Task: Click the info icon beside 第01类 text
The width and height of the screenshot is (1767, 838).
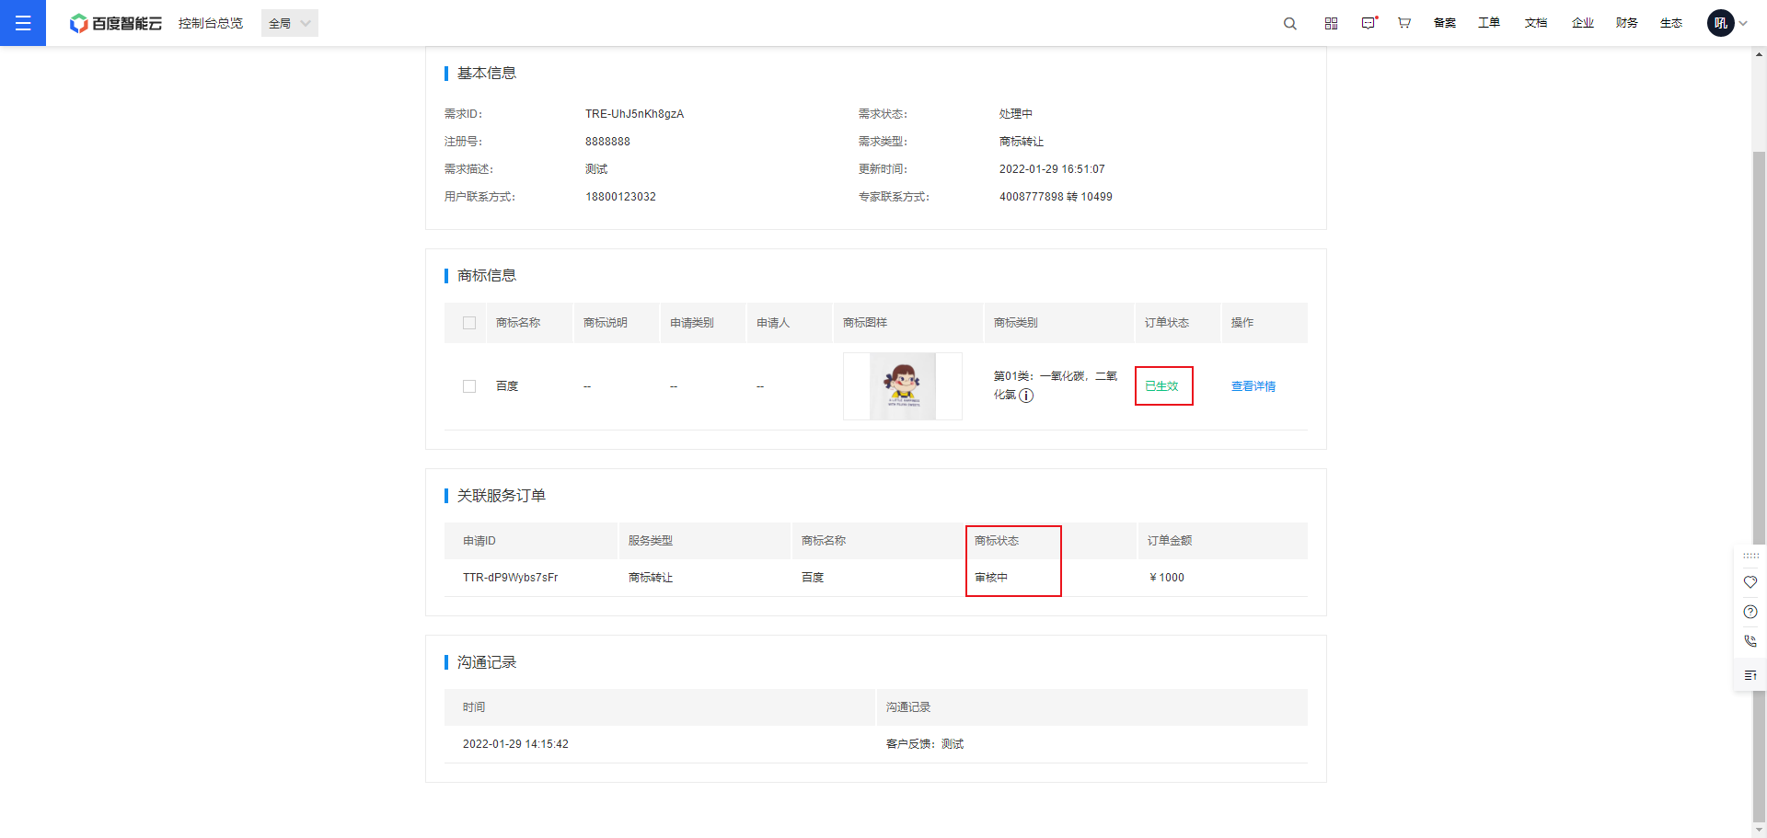Action: click(x=1026, y=396)
